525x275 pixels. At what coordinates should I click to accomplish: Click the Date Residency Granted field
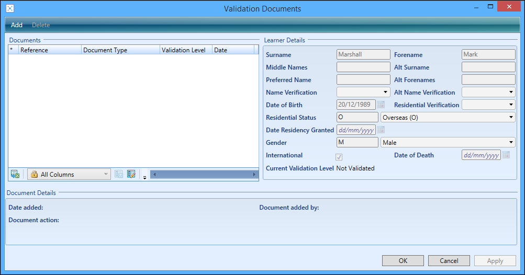point(356,130)
